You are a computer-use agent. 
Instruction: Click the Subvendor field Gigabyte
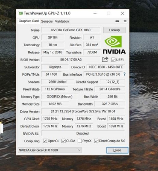[55, 67]
